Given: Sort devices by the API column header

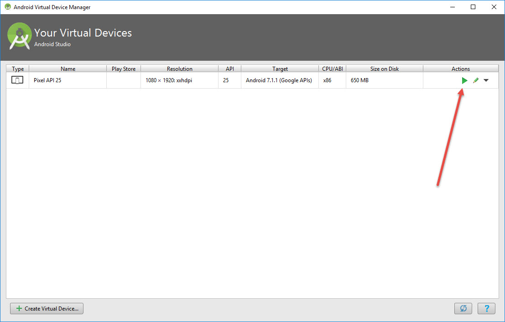Looking at the screenshot, I should pyautogui.click(x=229, y=69).
